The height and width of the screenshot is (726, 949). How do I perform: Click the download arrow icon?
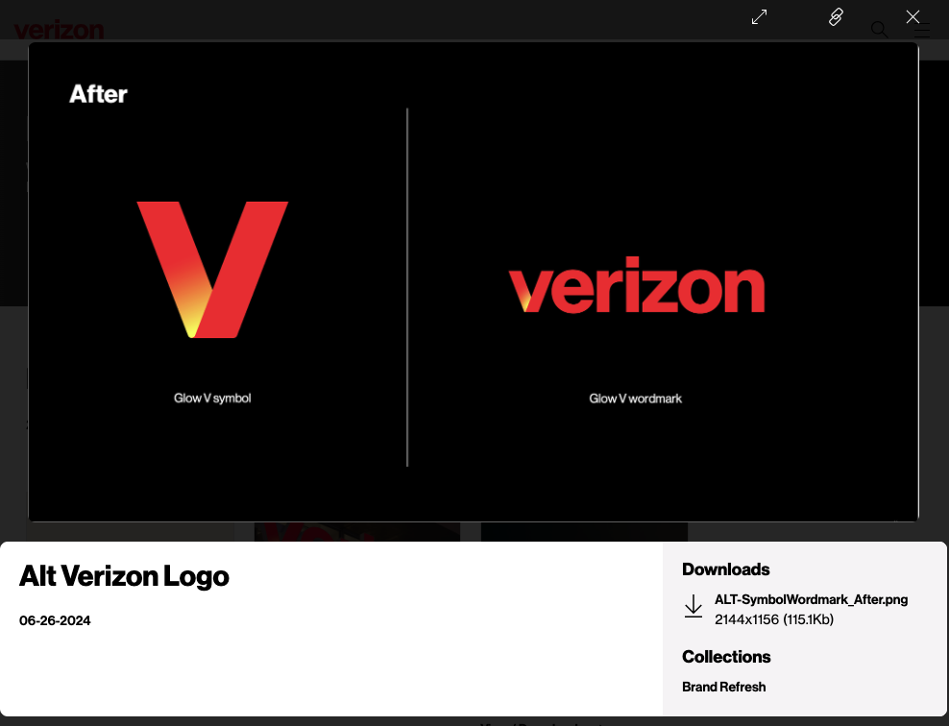coord(693,606)
